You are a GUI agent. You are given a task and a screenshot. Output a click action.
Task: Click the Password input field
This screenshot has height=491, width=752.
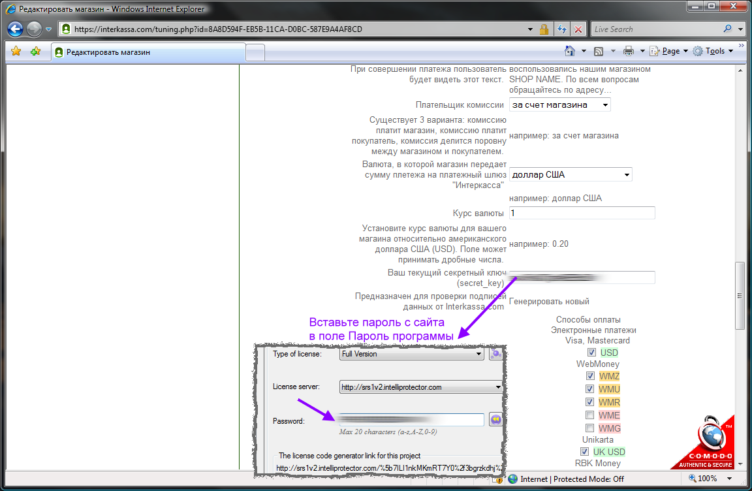pyautogui.click(x=411, y=420)
